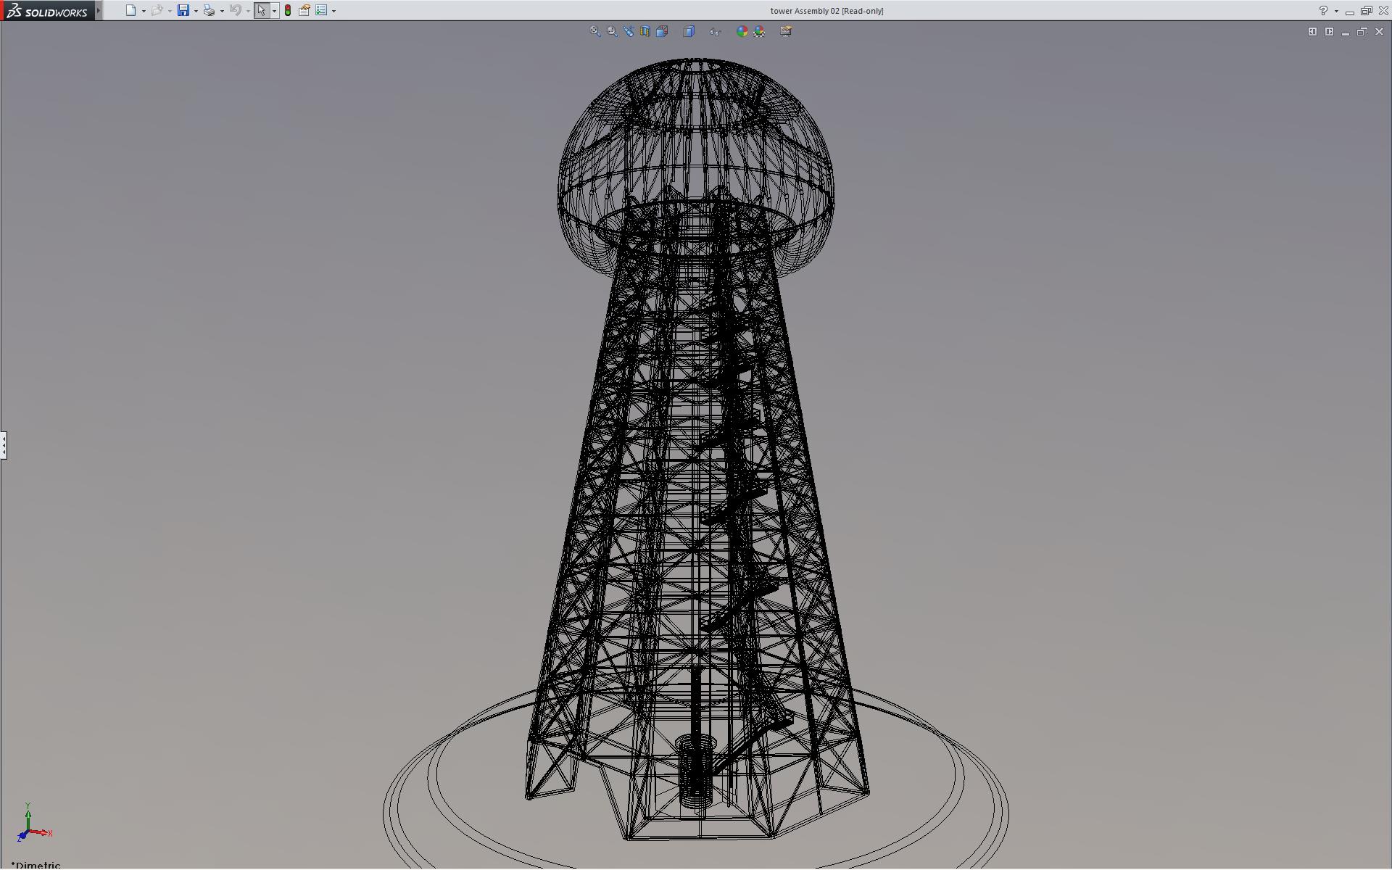Toggle Hide/Show Items glasses icon
Image resolution: width=1392 pixels, height=870 pixels.
(715, 31)
